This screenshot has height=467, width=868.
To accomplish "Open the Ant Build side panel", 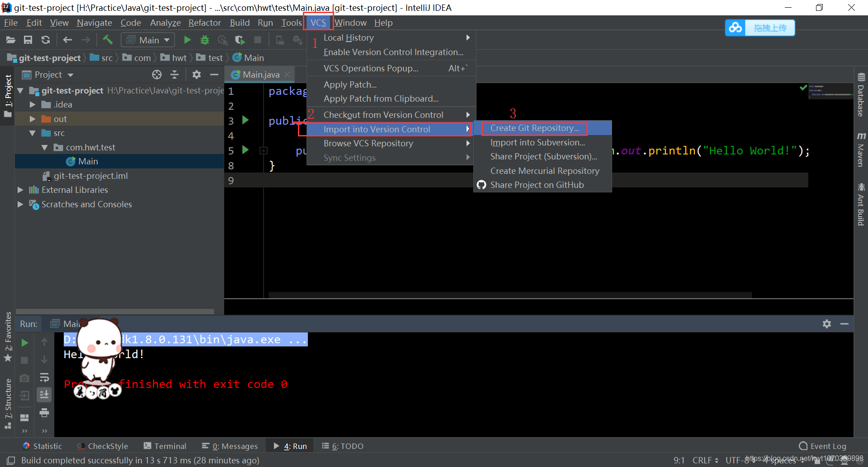I will [861, 204].
